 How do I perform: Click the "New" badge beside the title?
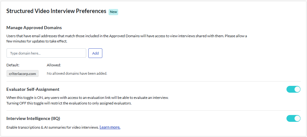pos(113,12)
